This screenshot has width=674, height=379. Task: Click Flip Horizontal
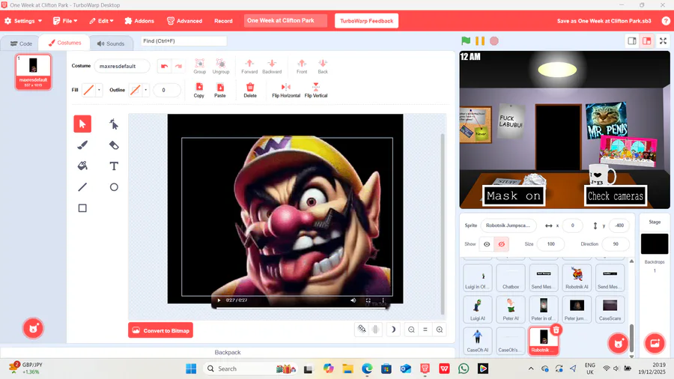point(286,90)
